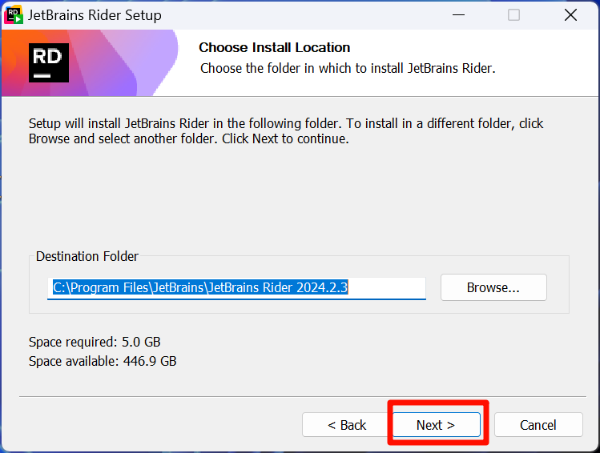Click the 'Choose Install Location' heading
This screenshot has width=600, height=453.
274,47
